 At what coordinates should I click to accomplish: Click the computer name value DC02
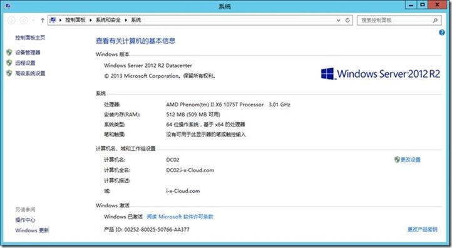pos(173,160)
